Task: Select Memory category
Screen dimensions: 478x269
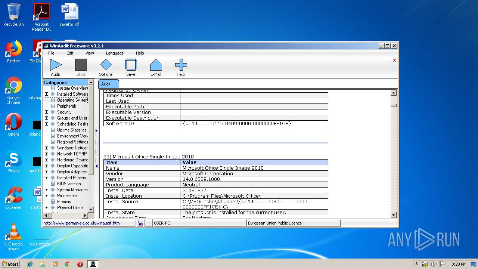Action: pos(64,202)
